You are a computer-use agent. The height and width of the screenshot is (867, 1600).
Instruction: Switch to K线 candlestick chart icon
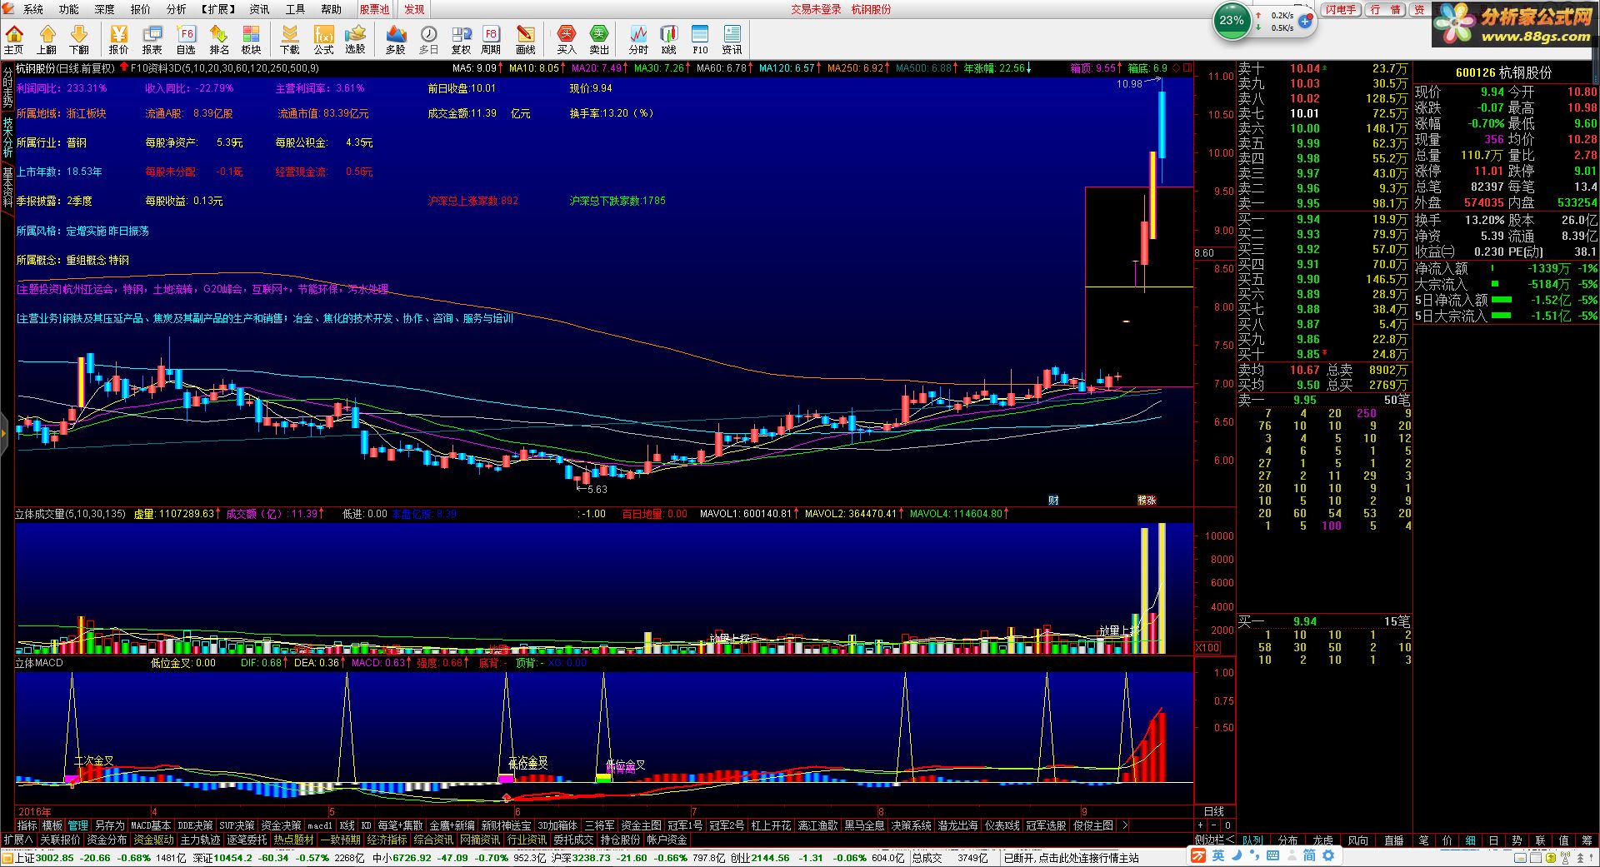[668, 39]
